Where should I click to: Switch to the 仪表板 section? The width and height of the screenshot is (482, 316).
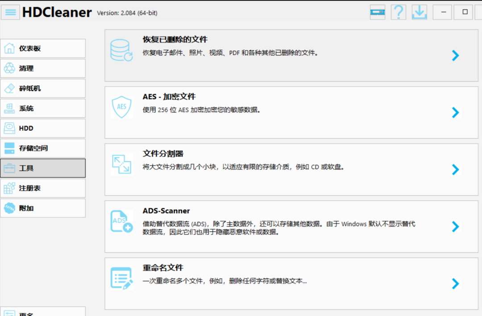(x=43, y=48)
